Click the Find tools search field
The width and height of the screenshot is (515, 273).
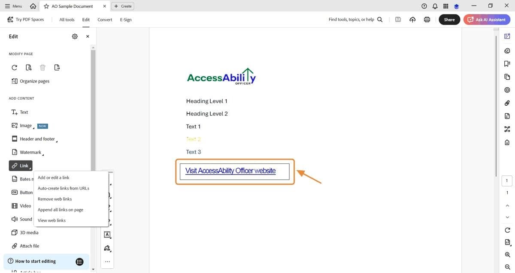click(x=352, y=19)
